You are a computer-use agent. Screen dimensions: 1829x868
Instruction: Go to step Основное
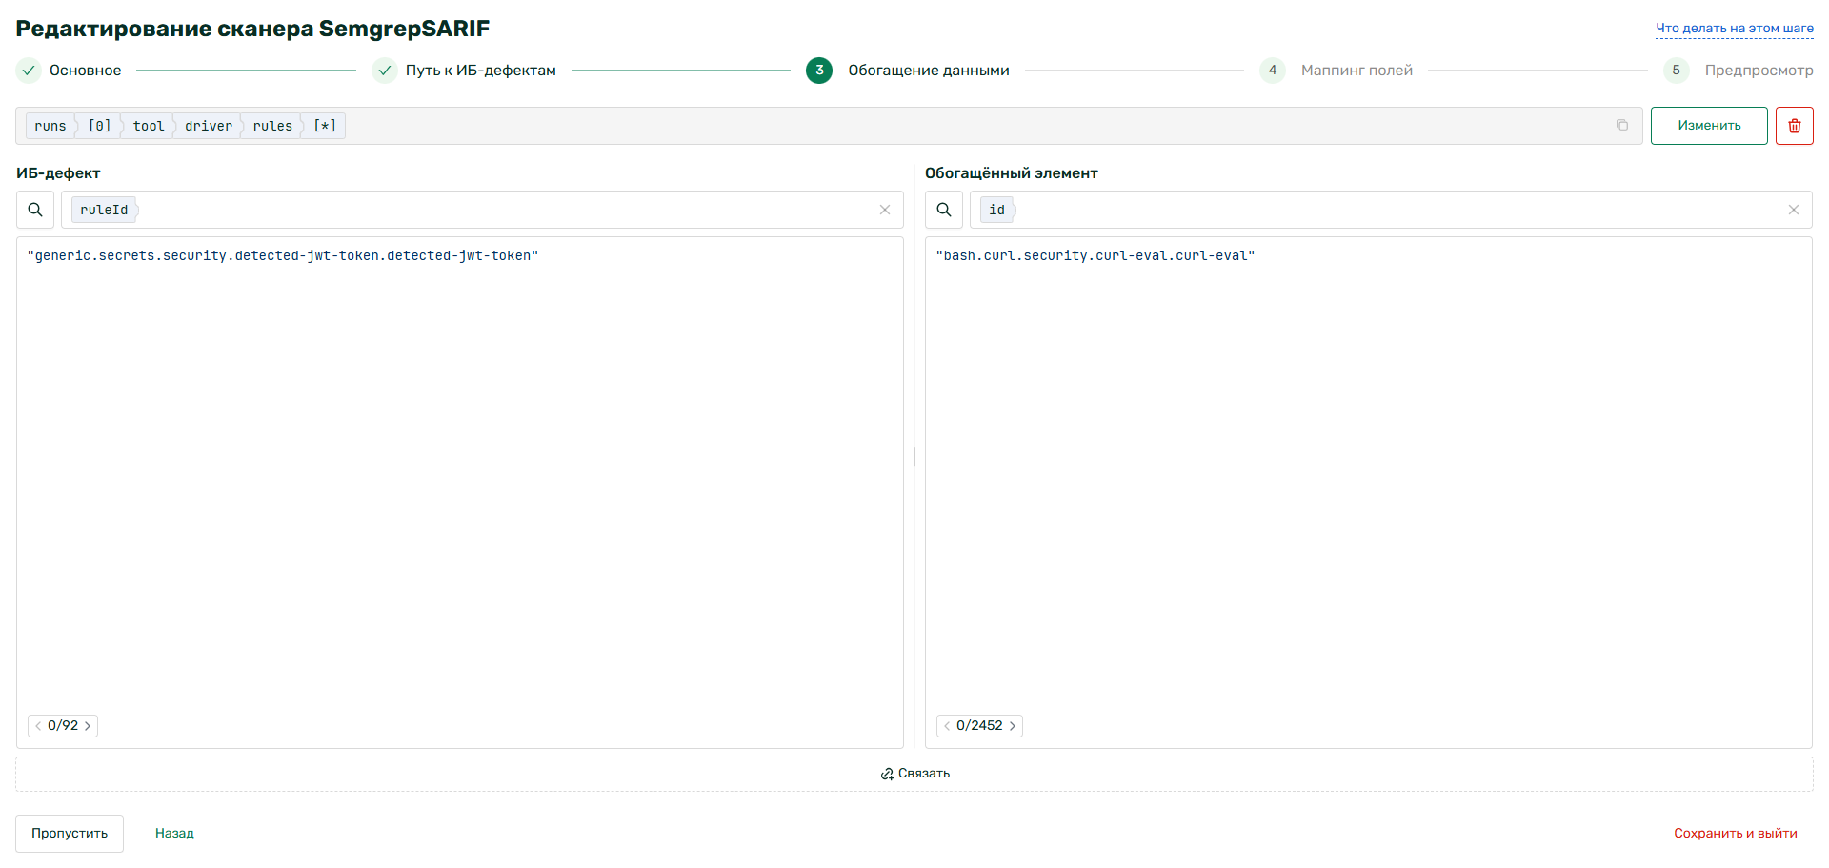(x=70, y=71)
